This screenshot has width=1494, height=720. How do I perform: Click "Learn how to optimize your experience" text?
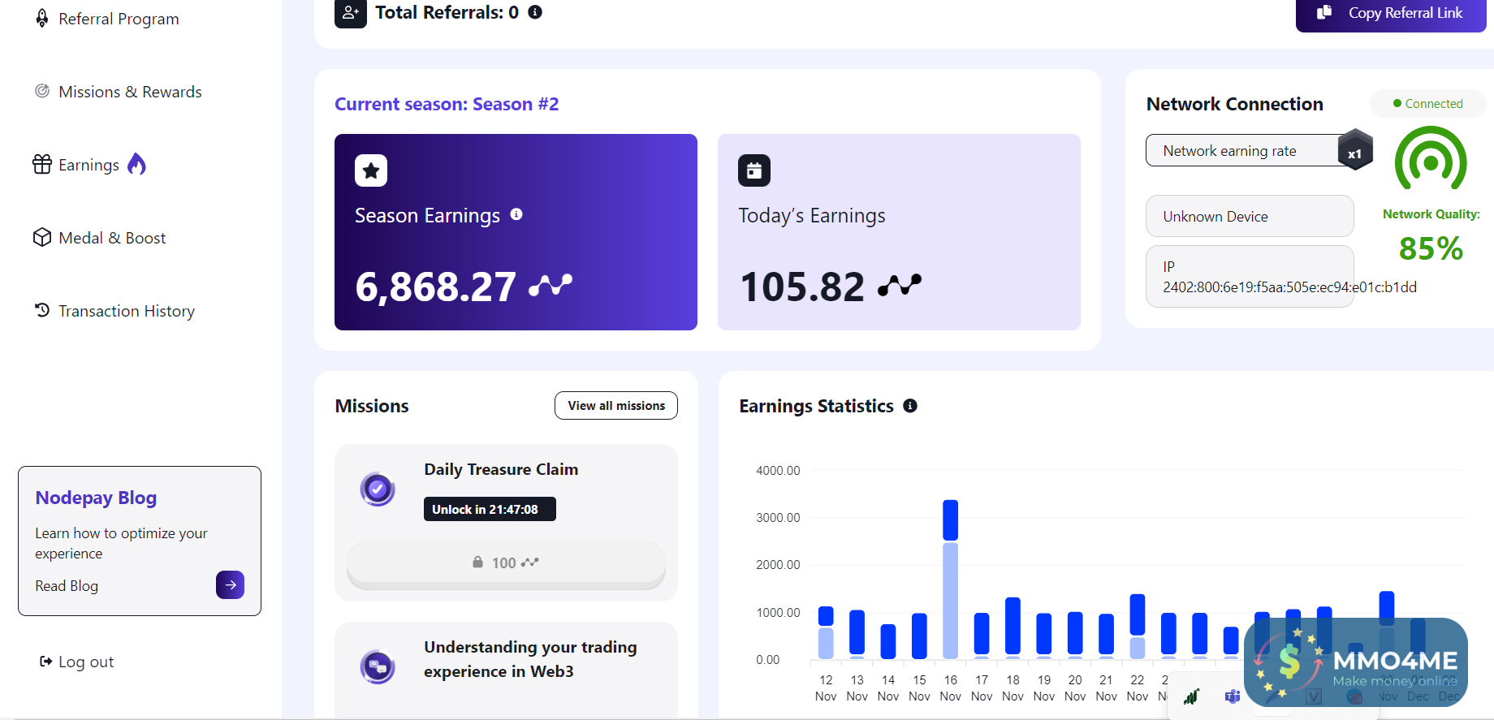coord(121,543)
